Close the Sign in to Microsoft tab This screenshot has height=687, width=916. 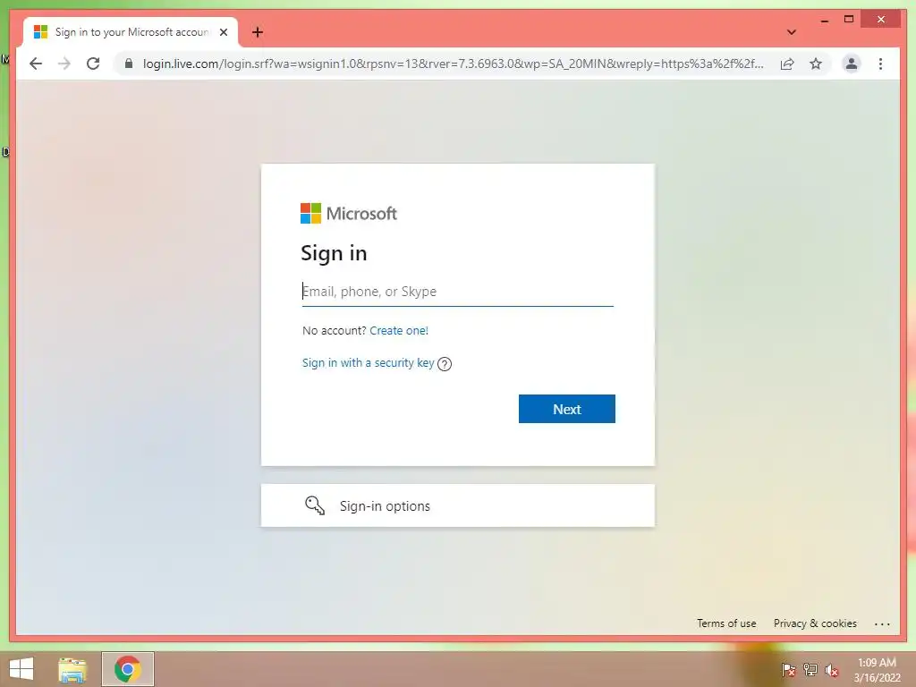point(223,32)
